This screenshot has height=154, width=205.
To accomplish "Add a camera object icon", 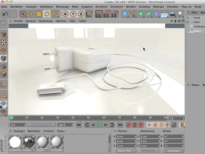I will (172, 14).
